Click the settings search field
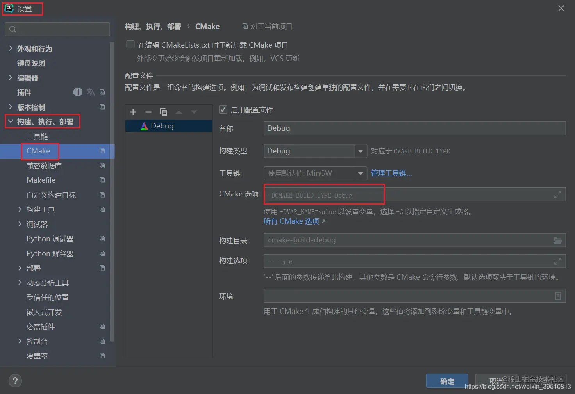Viewport: 575px width, 394px height. pyautogui.click(x=57, y=29)
